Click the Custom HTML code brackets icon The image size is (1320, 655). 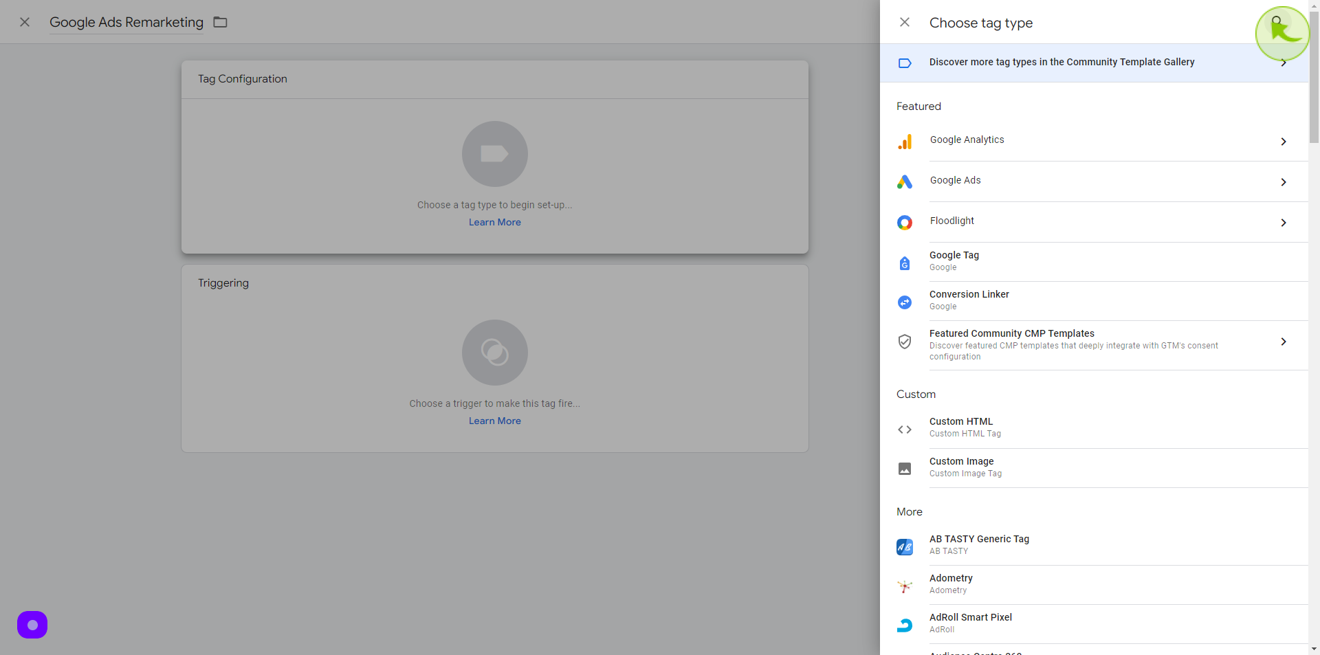[x=905, y=430]
